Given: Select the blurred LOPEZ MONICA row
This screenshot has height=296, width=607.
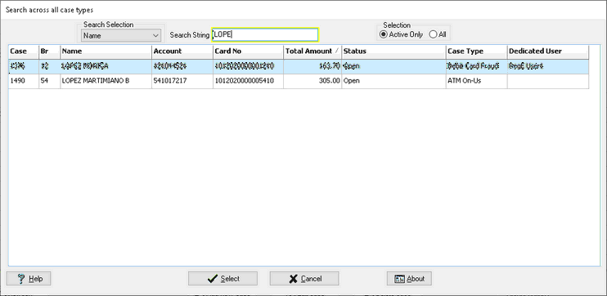Looking at the screenshot, I should coord(299,66).
